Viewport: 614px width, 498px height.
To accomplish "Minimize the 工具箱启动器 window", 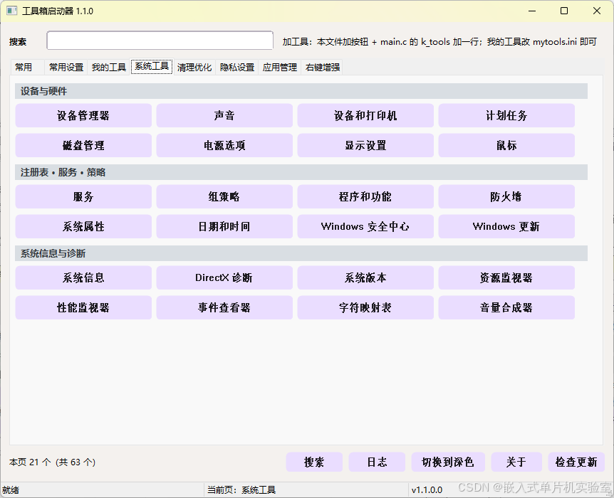I will [532, 11].
